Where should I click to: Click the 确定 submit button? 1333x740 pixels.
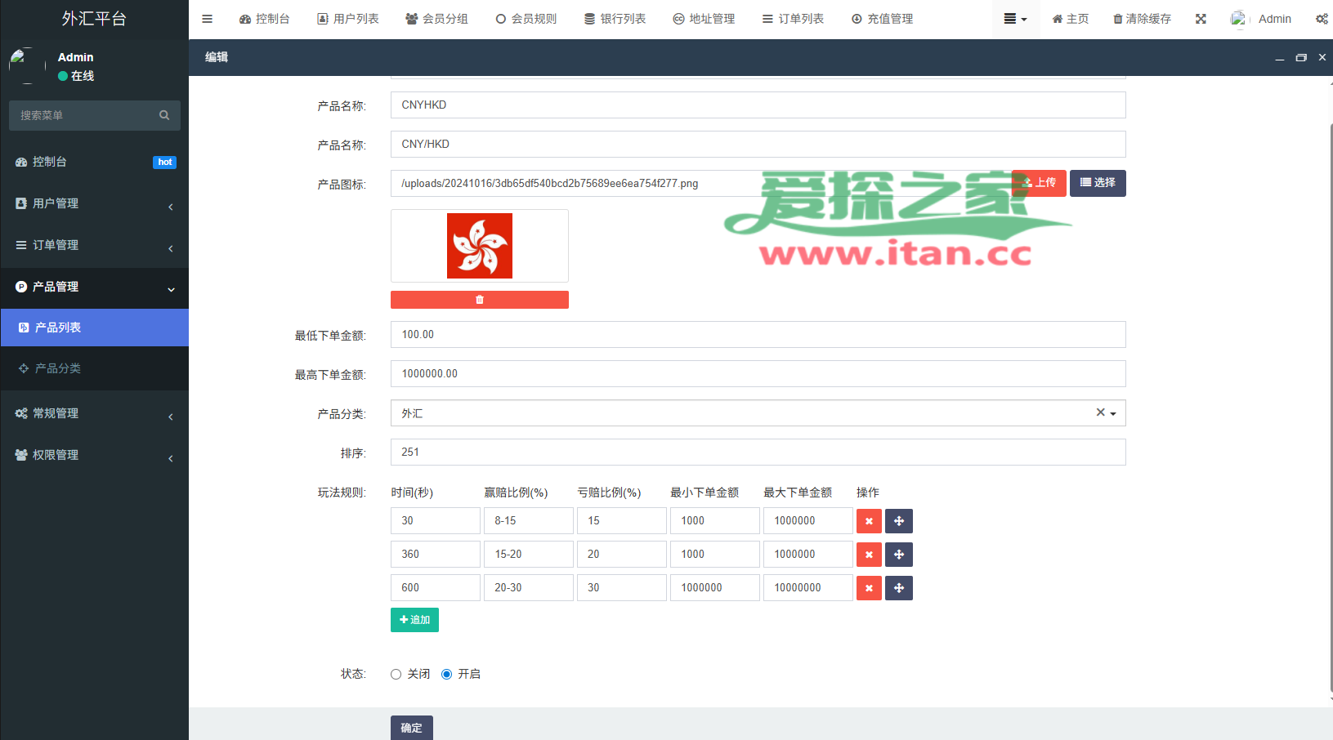(x=411, y=727)
